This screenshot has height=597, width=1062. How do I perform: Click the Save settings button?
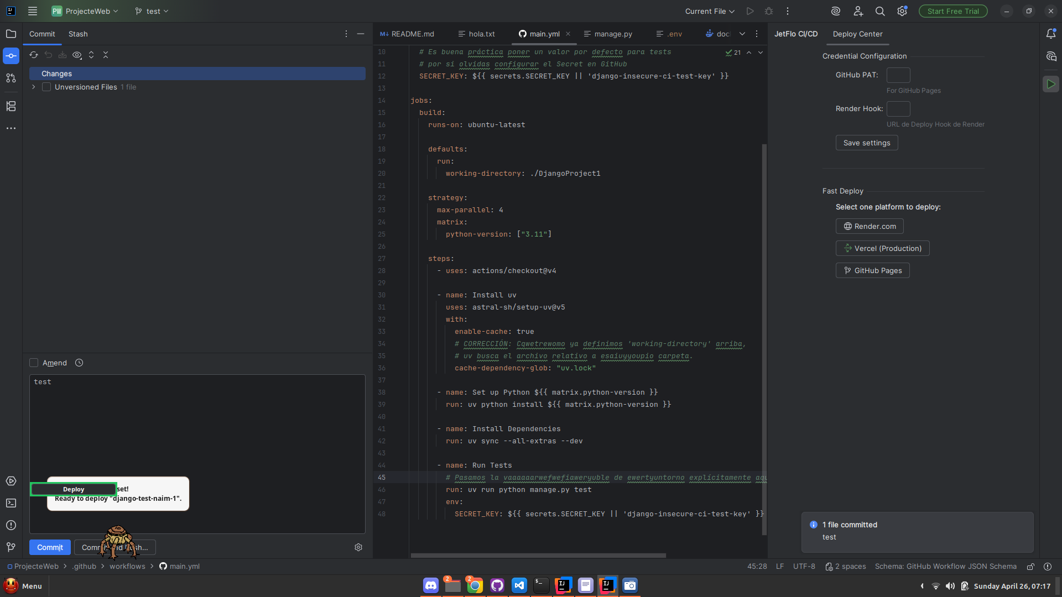click(866, 143)
